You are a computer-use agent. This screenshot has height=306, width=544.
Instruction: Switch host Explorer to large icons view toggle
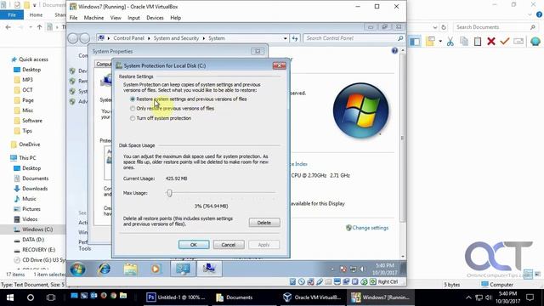point(537,274)
